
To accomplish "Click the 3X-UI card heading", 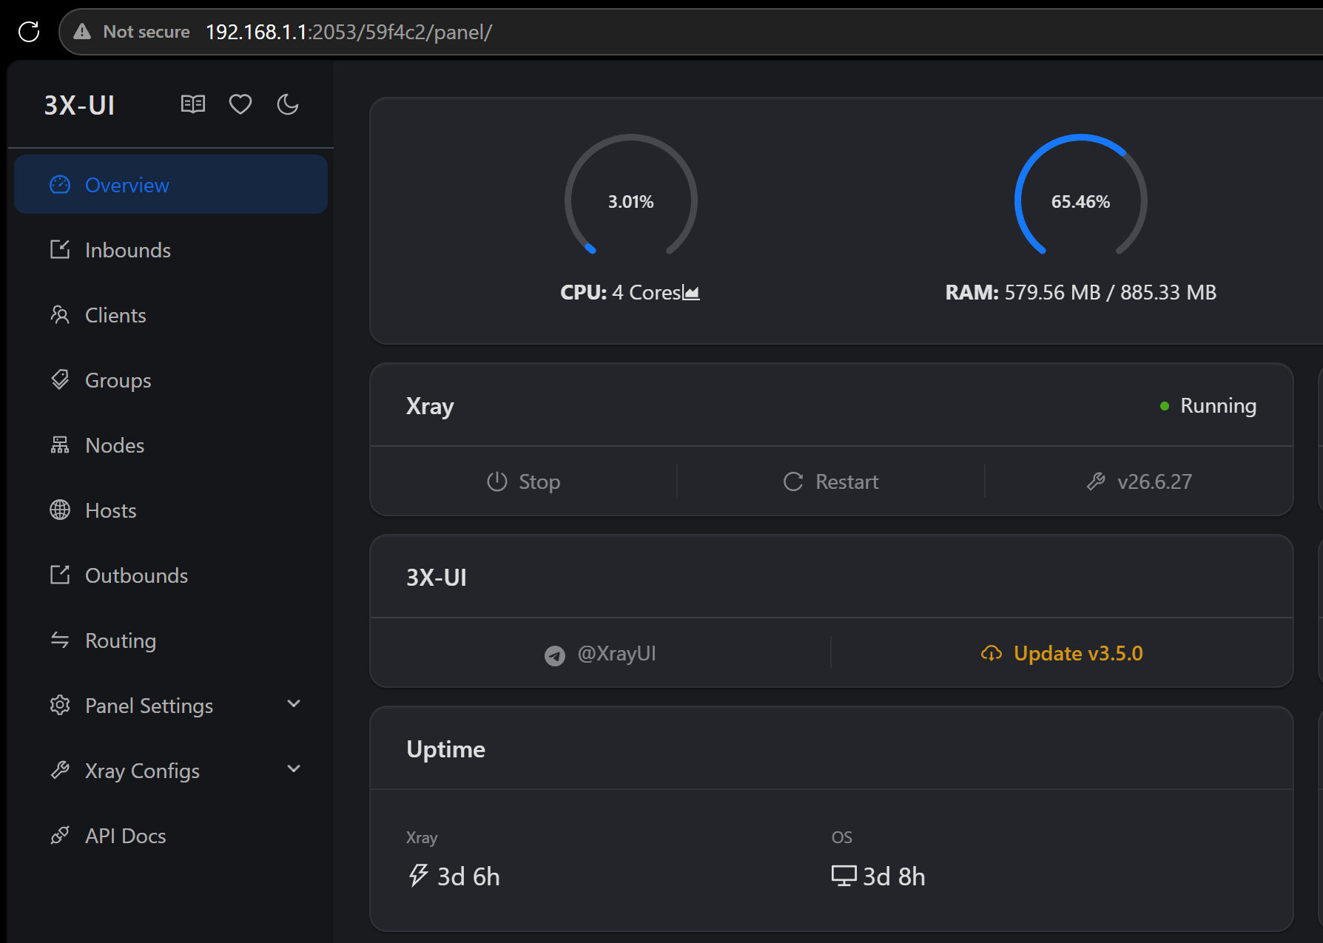I will pos(437,577).
